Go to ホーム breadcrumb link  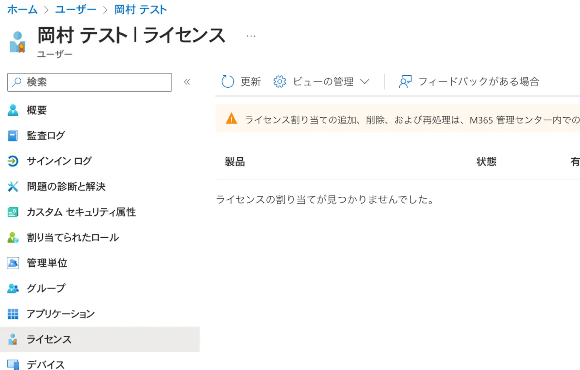[22, 9]
